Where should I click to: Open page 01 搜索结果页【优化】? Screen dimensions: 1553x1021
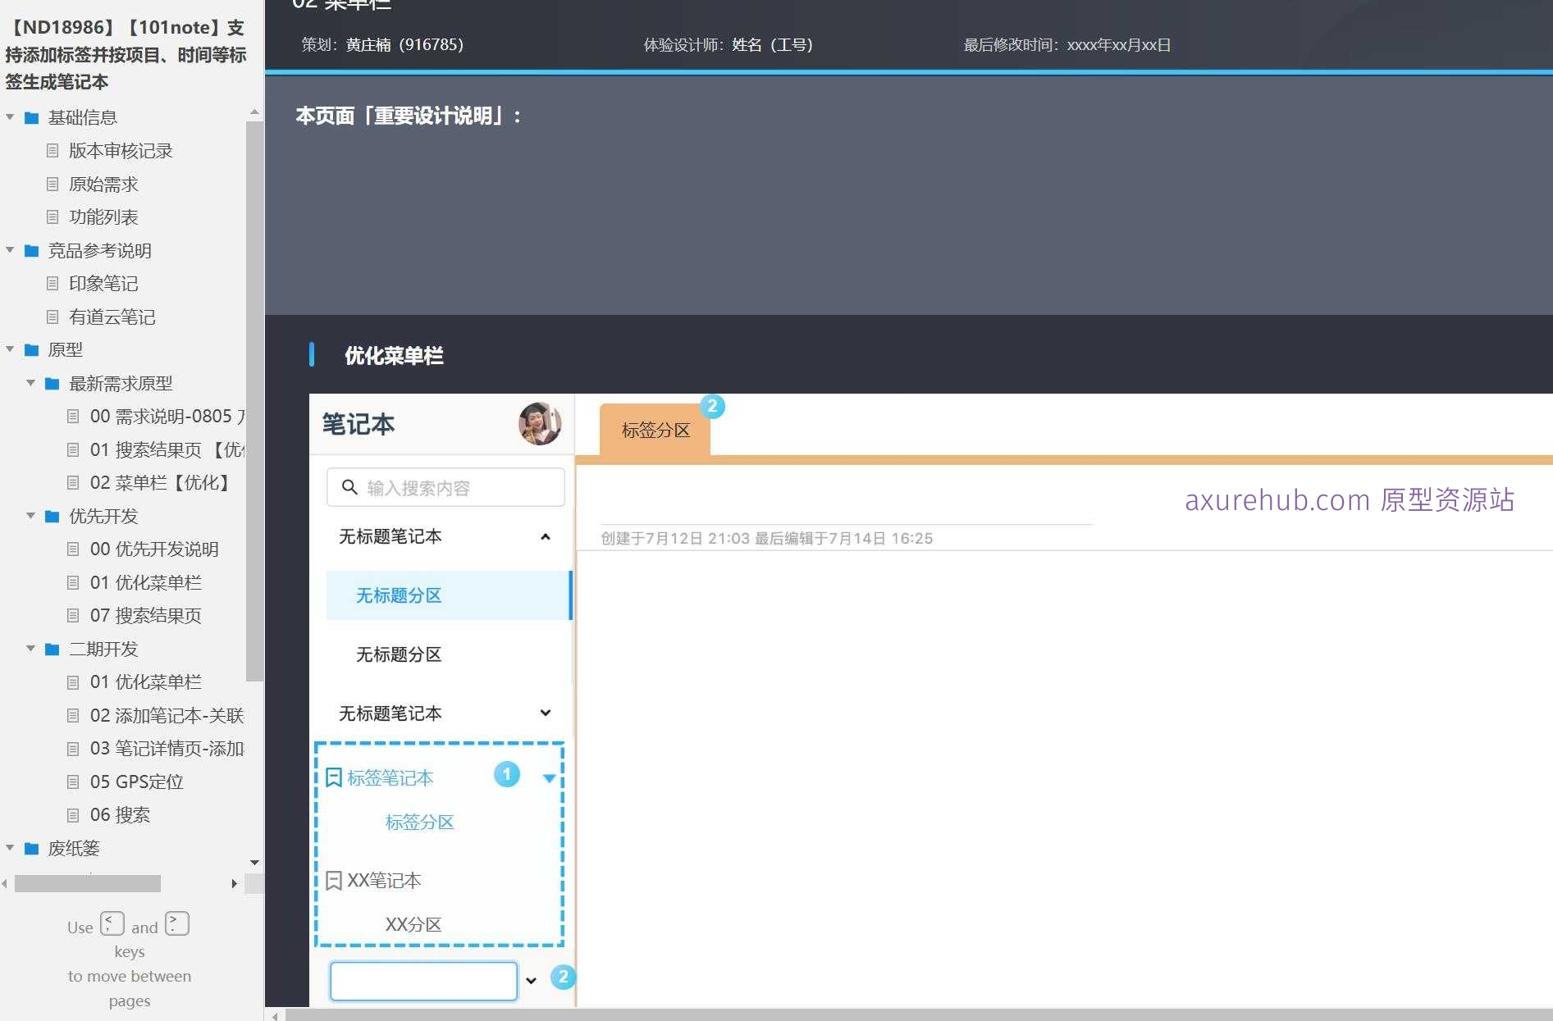[x=167, y=449]
